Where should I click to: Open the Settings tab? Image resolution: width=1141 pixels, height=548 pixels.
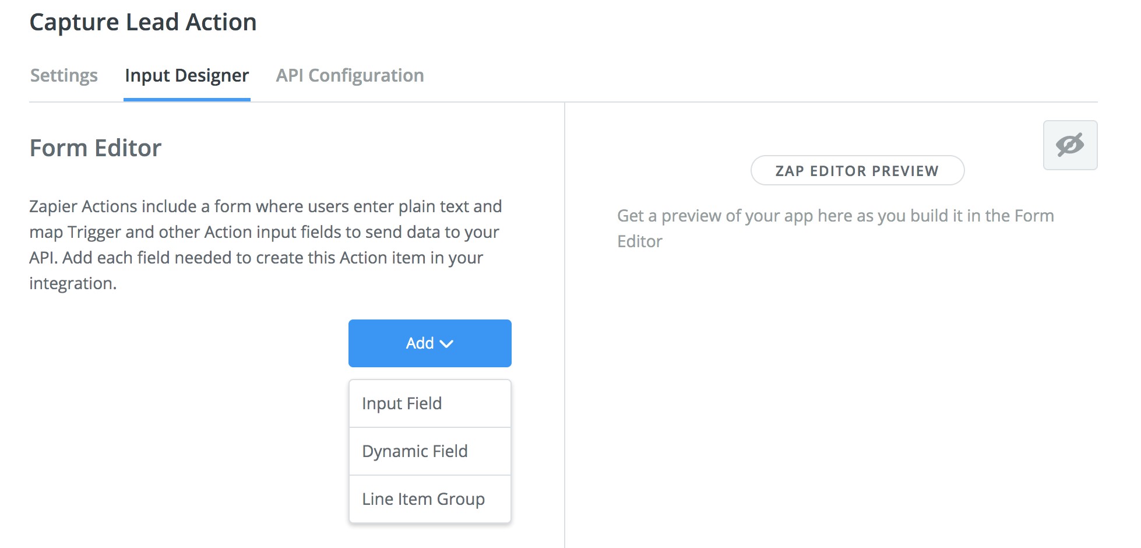[x=64, y=76]
